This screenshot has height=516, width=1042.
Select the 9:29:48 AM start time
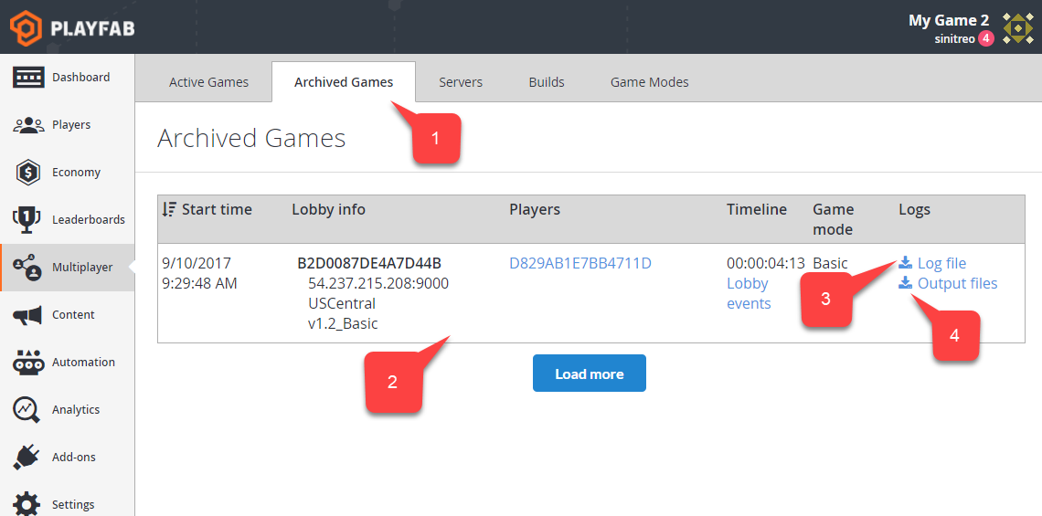click(198, 283)
